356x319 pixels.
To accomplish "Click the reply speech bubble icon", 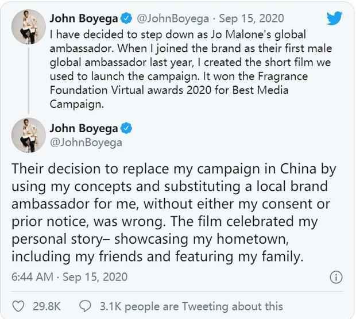I will pyautogui.click(x=85, y=306).
